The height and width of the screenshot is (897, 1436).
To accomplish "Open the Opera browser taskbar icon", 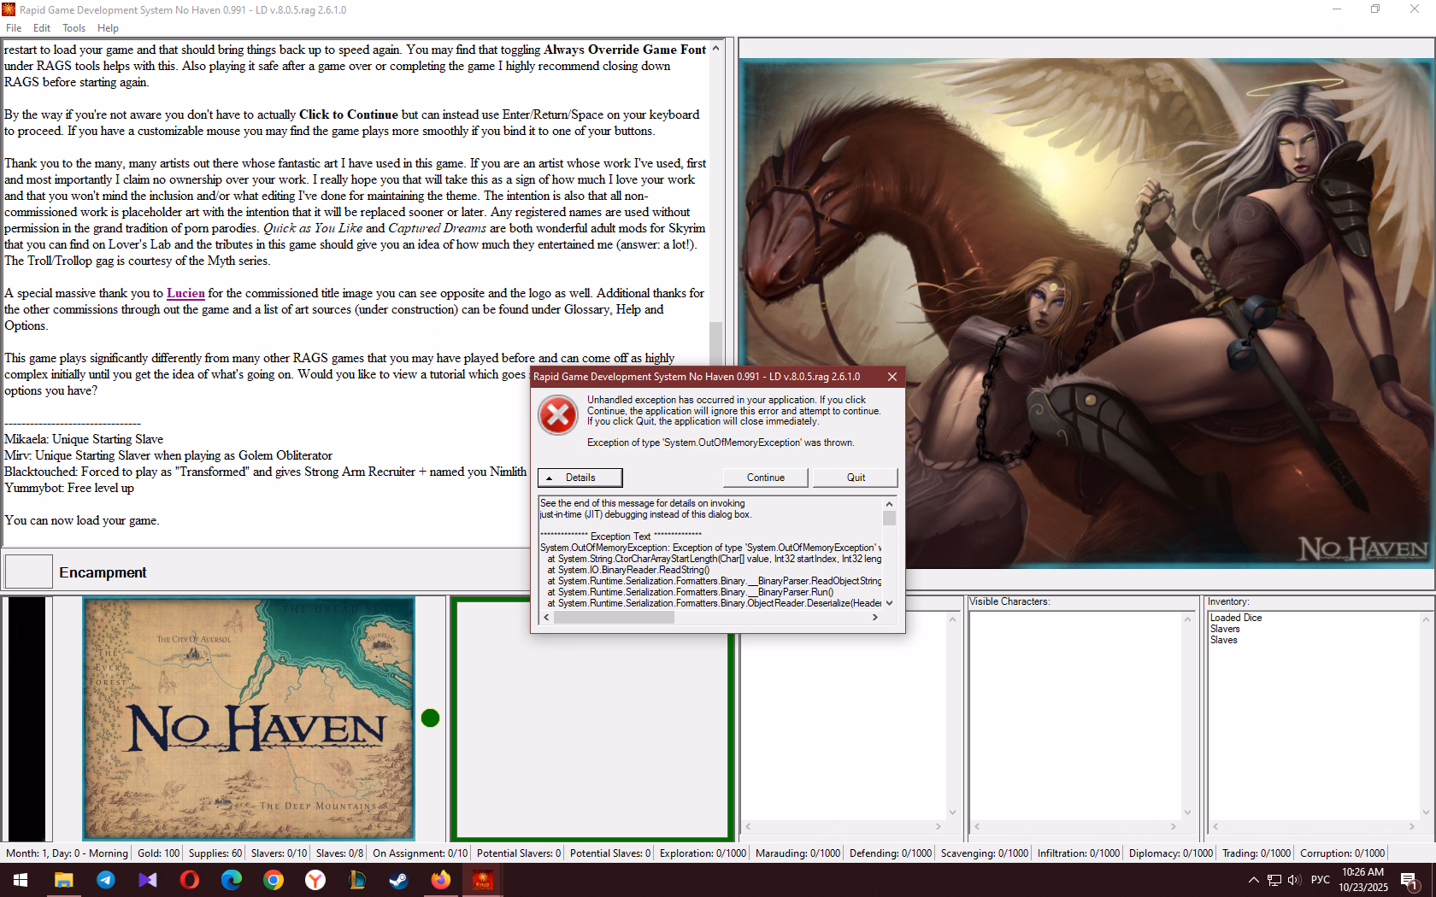I will [189, 880].
